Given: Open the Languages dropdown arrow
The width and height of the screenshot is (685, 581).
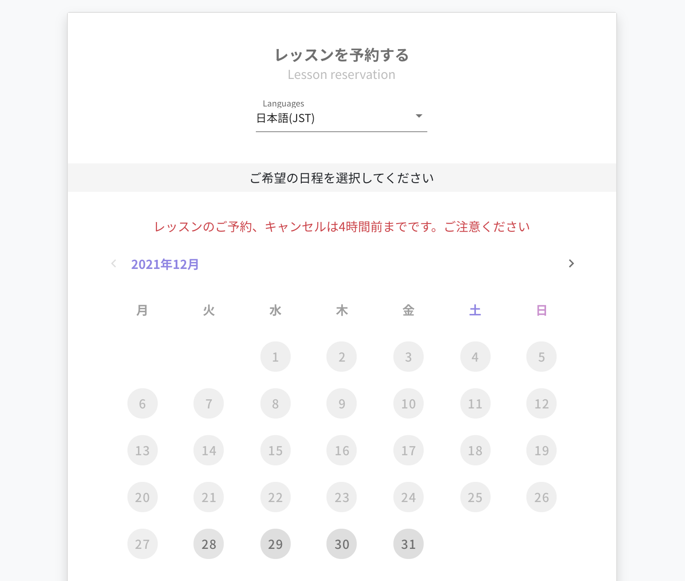Looking at the screenshot, I should click(419, 116).
